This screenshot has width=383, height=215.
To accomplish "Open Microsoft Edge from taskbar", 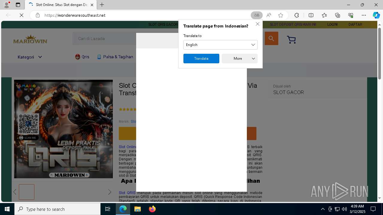I will [123, 209].
